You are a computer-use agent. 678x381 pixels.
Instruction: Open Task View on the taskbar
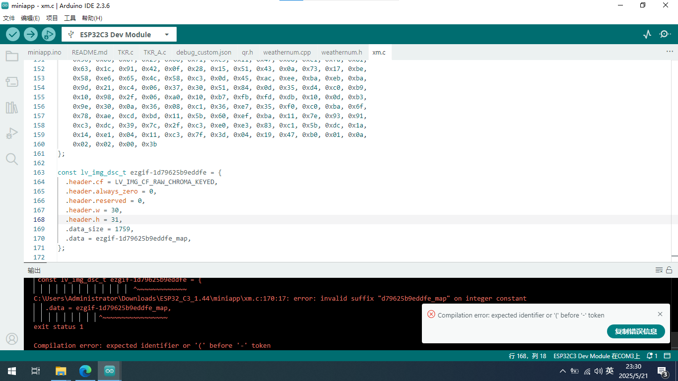[x=36, y=371]
